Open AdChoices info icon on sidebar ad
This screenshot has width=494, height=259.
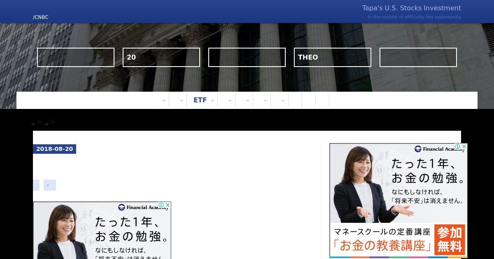pos(457,147)
